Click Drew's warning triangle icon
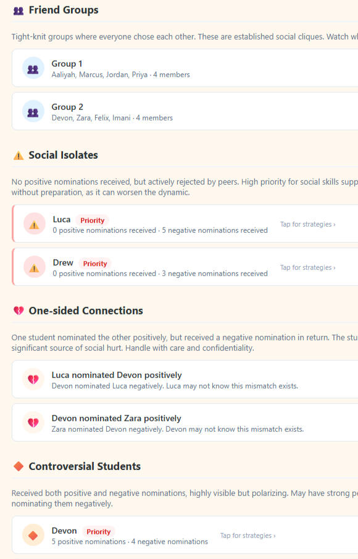Screen dimensions: 358x559 click(x=34, y=267)
